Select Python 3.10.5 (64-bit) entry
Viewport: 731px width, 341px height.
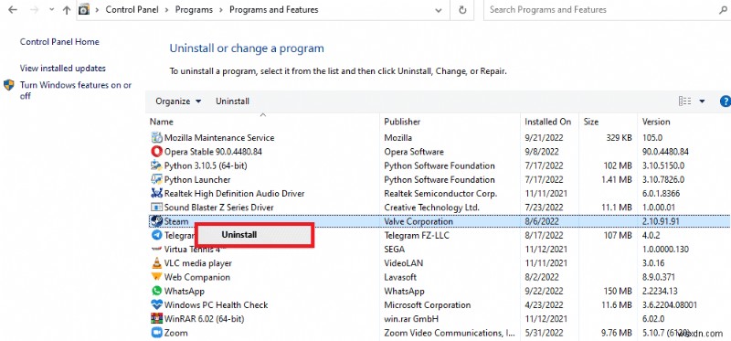[x=206, y=165]
